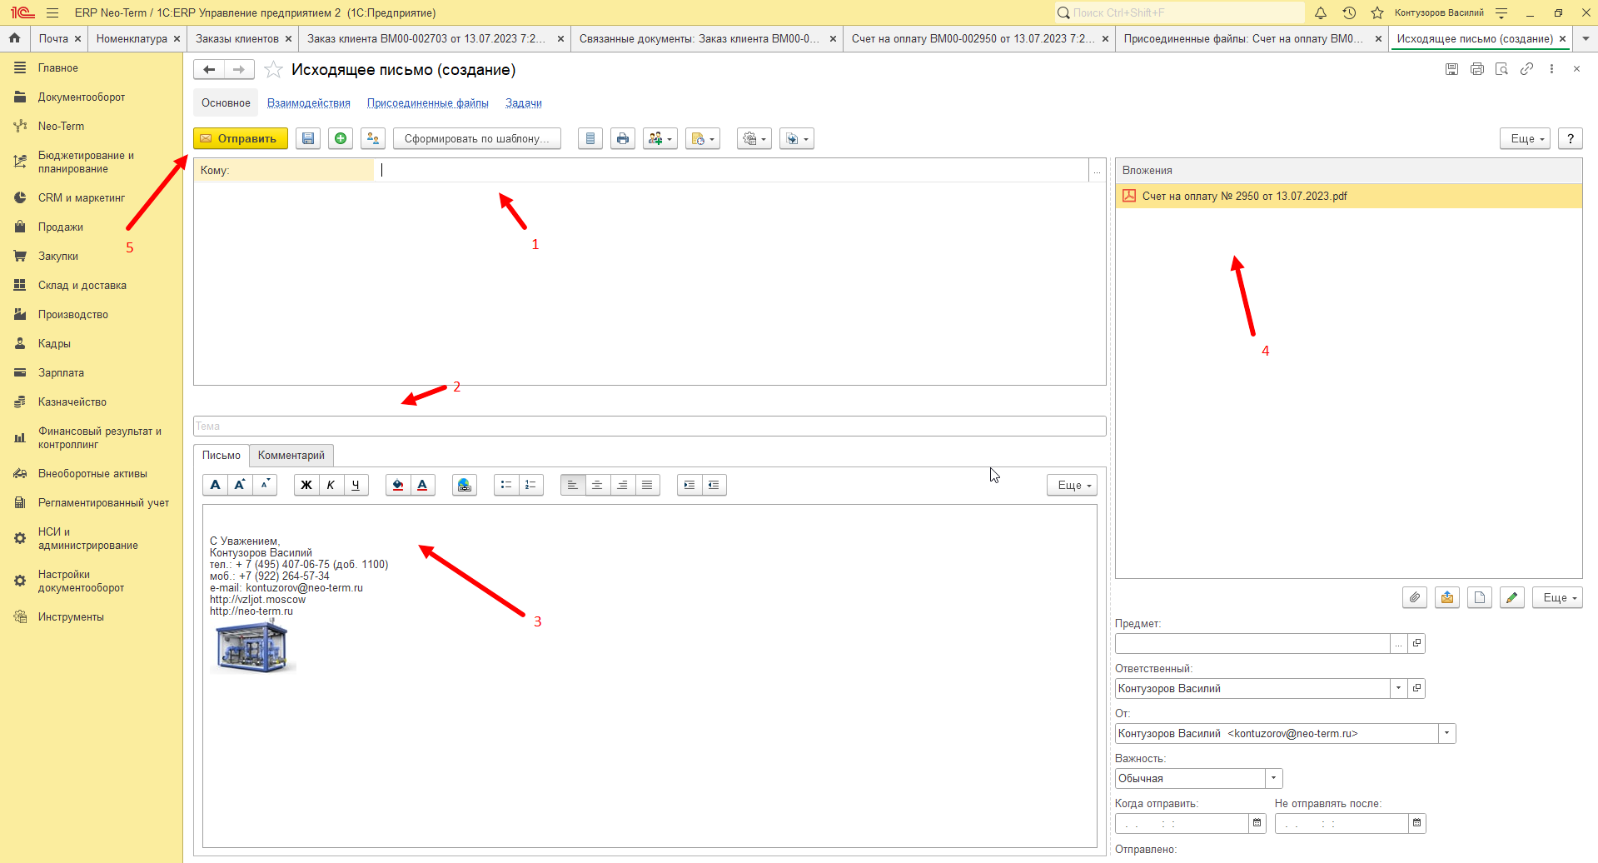
Task: Open history clock icon in title bar
Action: click(1349, 12)
